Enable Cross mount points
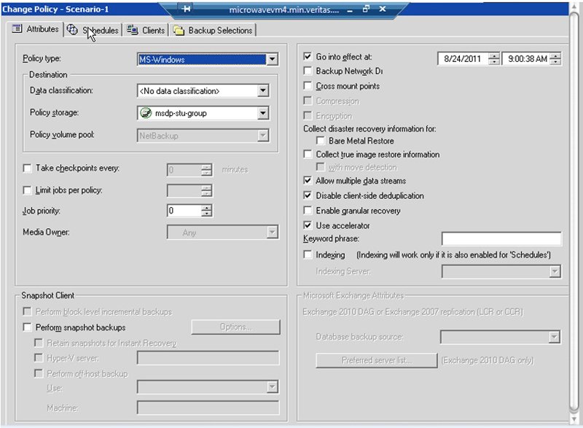The width and height of the screenshot is (583, 428). pos(308,86)
